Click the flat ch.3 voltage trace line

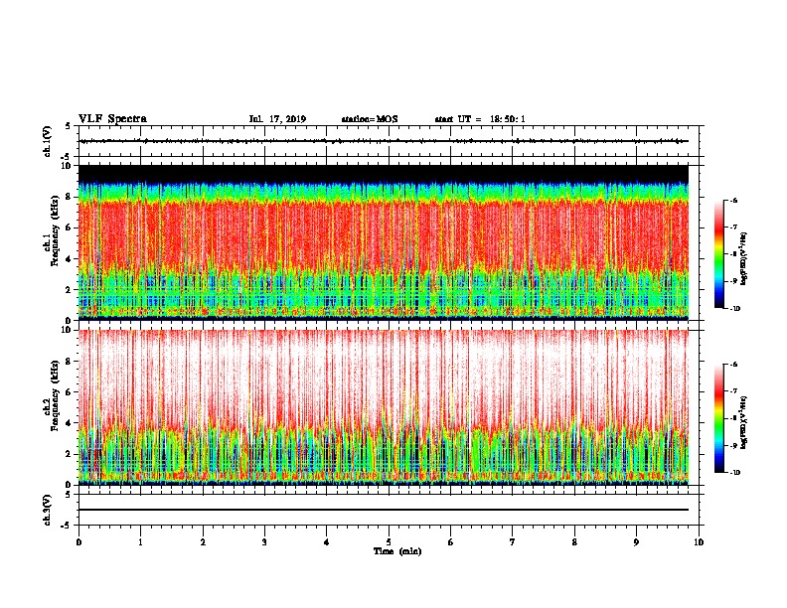(384, 510)
